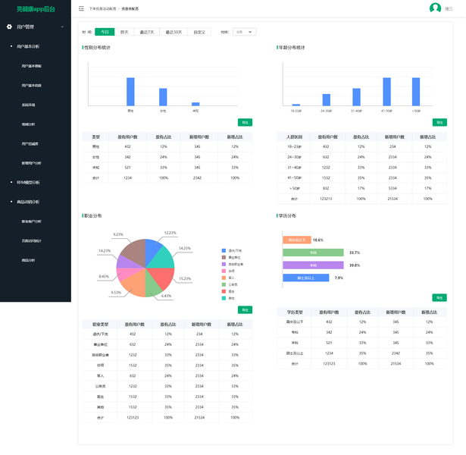This screenshot has height=455, width=466.
Task: Click the 未知 bar in gender chart
Action: 195,104
